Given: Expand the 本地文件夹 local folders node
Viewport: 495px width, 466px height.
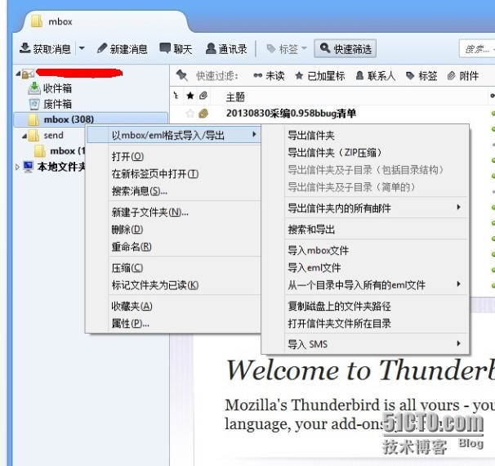Looking at the screenshot, I should tap(18, 167).
